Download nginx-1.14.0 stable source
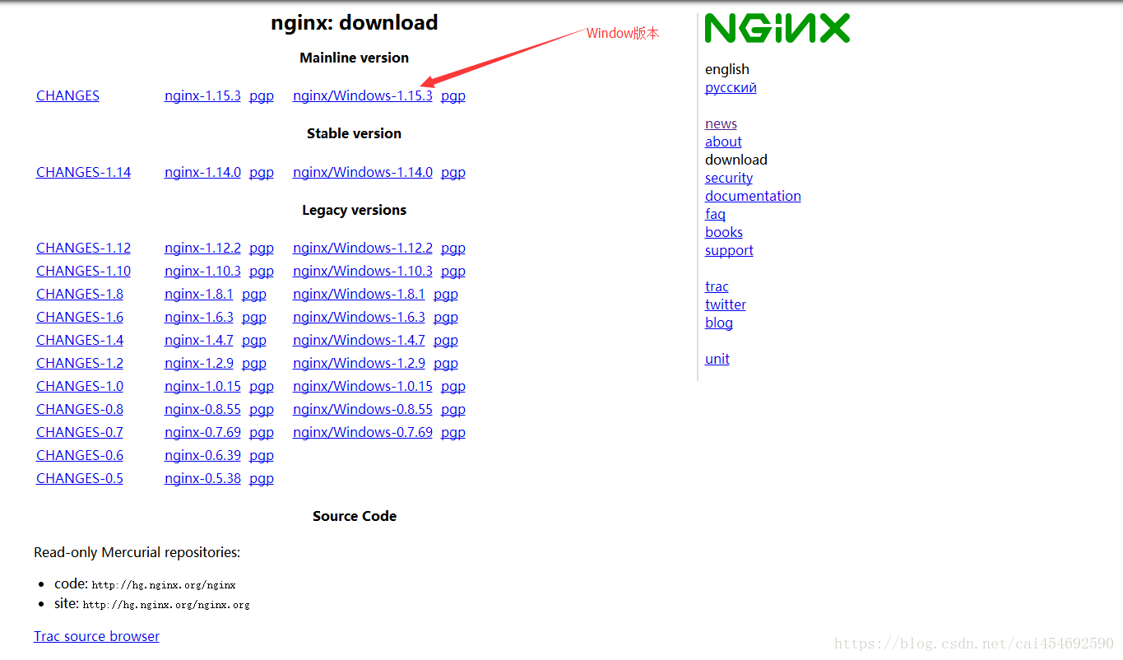Image resolution: width=1123 pixels, height=660 pixels. tap(202, 172)
